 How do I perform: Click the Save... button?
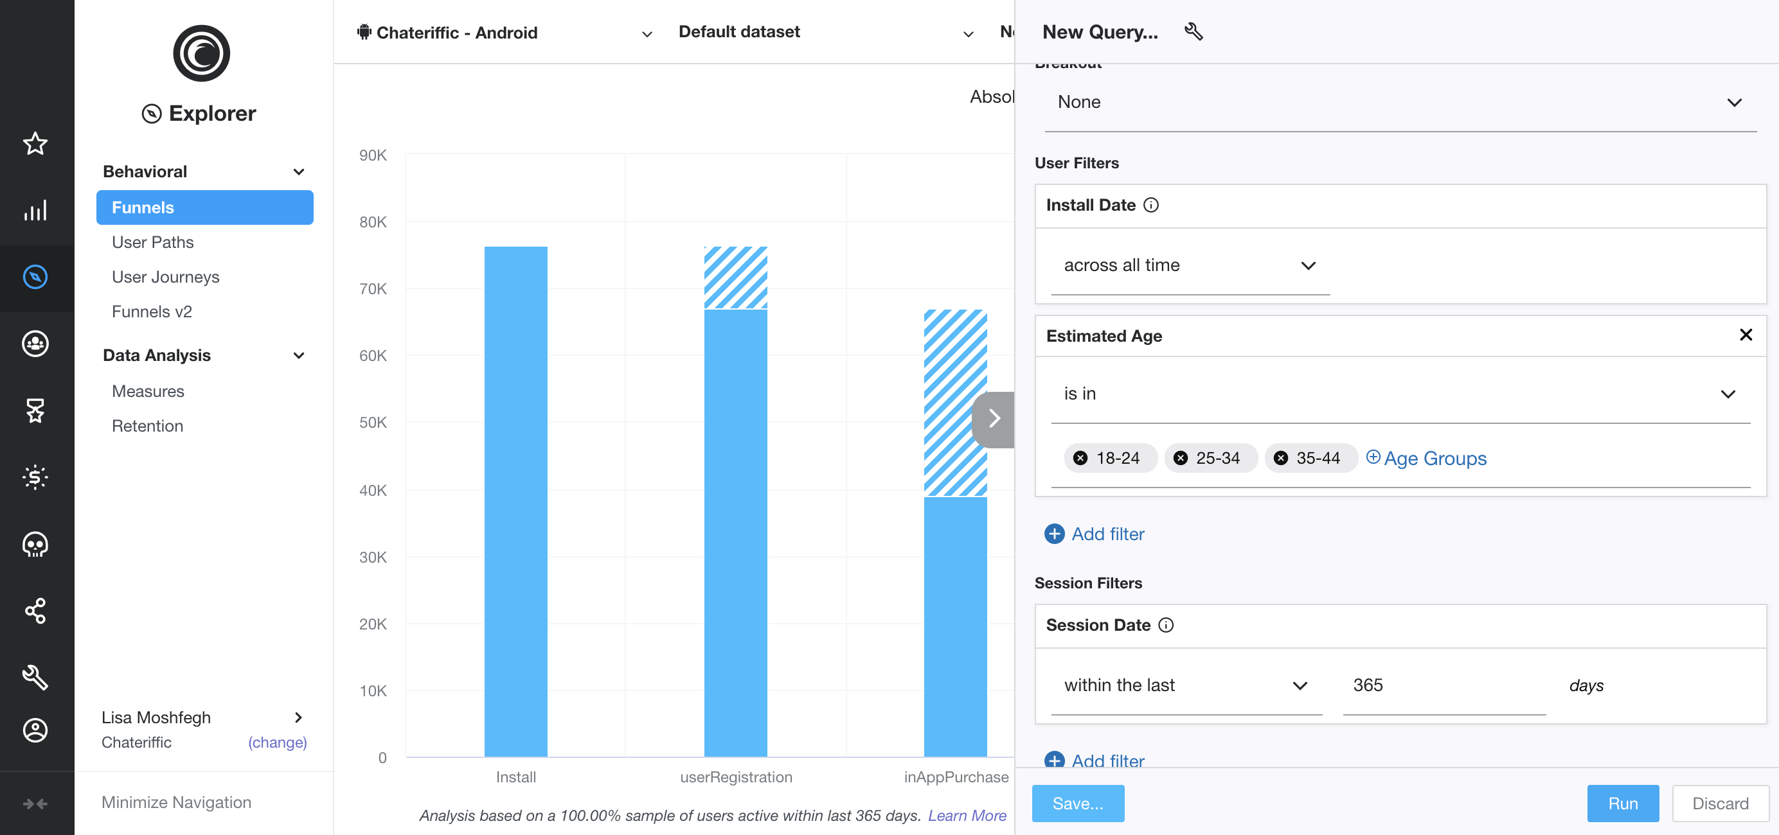tap(1078, 804)
